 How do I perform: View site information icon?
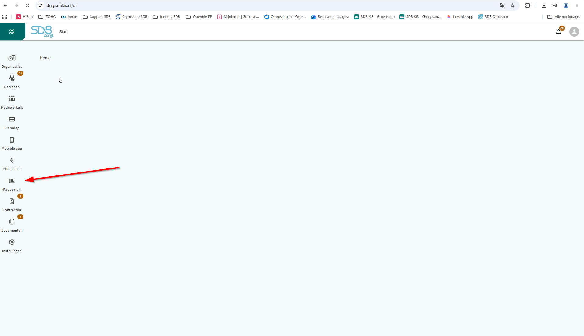(x=41, y=5)
